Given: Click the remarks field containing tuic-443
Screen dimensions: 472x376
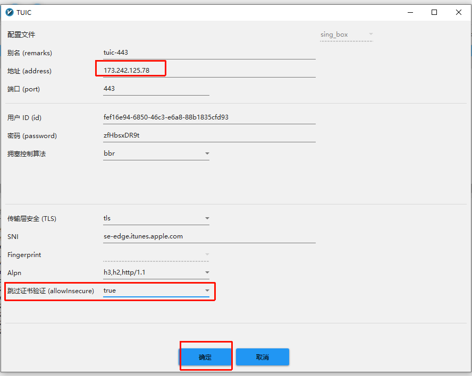Looking at the screenshot, I should pos(209,53).
